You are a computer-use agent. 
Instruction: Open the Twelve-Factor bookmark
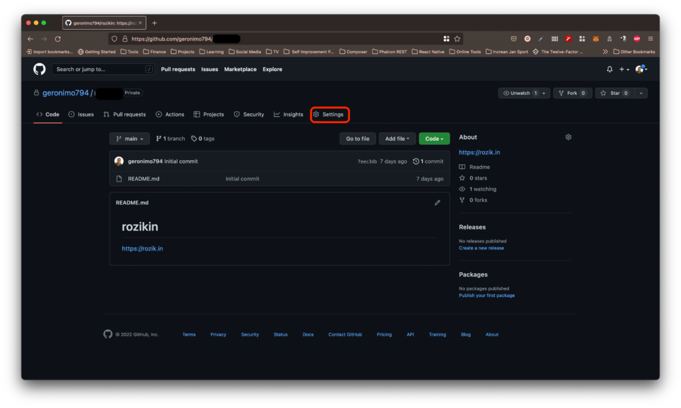[x=556, y=51]
